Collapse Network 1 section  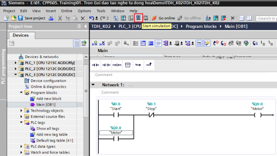coord(93,85)
